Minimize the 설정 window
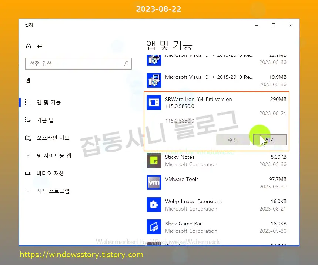This screenshot has height=265, width=318. 257,25
